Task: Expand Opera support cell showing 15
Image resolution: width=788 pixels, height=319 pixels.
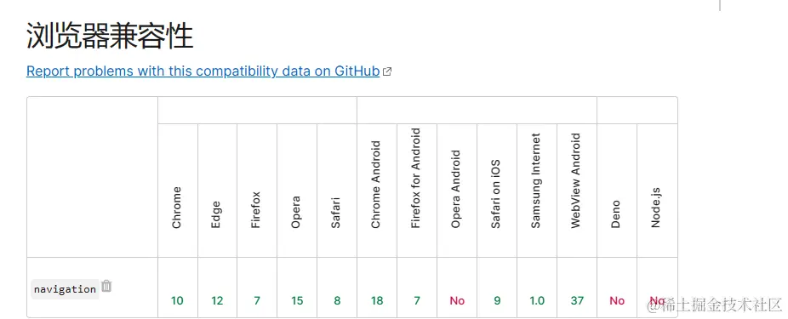Action: click(x=297, y=288)
